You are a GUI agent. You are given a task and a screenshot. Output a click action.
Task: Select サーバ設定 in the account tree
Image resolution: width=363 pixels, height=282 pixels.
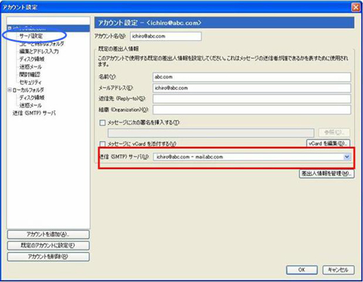pyautogui.click(x=31, y=36)
